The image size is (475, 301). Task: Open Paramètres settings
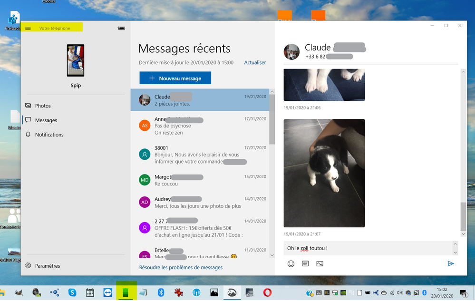click(76, 265)
